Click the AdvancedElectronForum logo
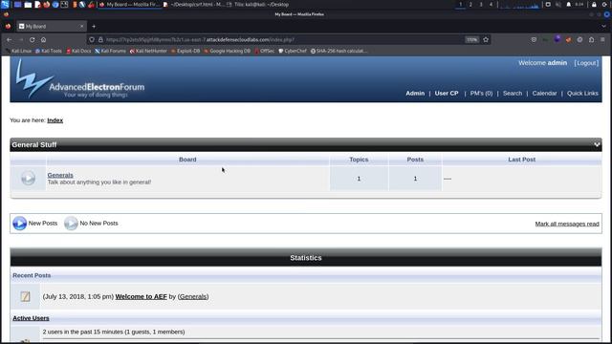This screenshot has width=612, height=344. click(x=80, y=79)
